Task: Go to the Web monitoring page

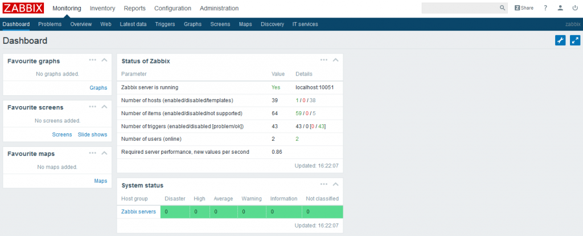Action: [x=105, y=24]
